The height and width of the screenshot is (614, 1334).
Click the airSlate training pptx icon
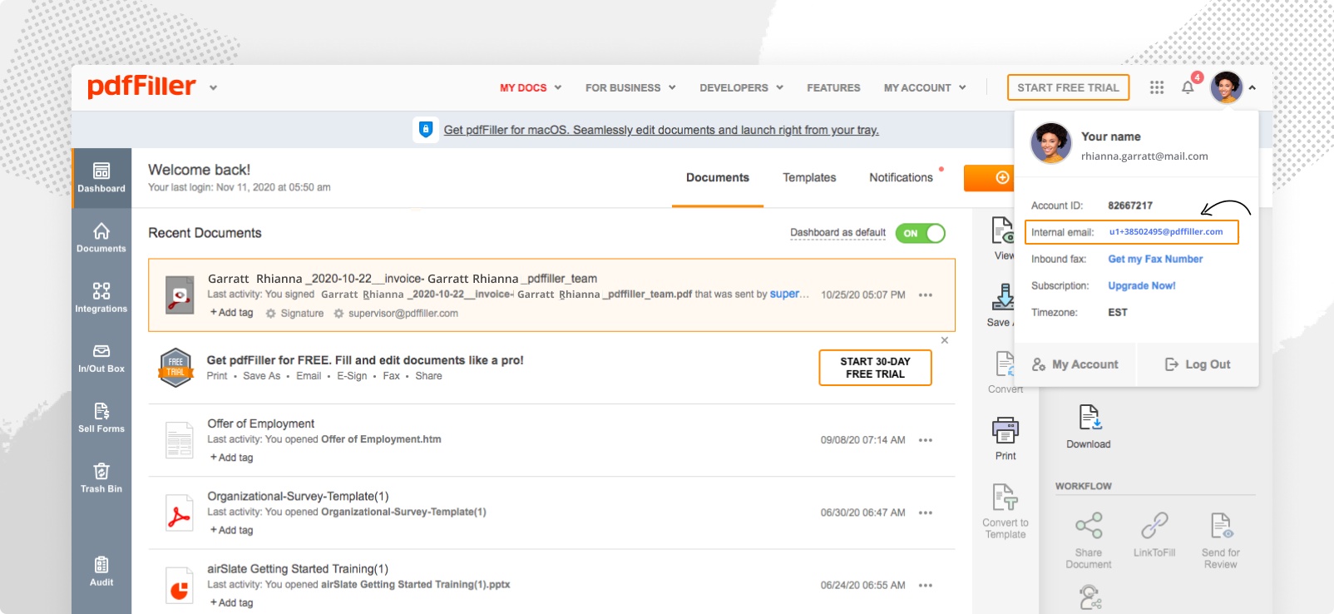[180, 585]
